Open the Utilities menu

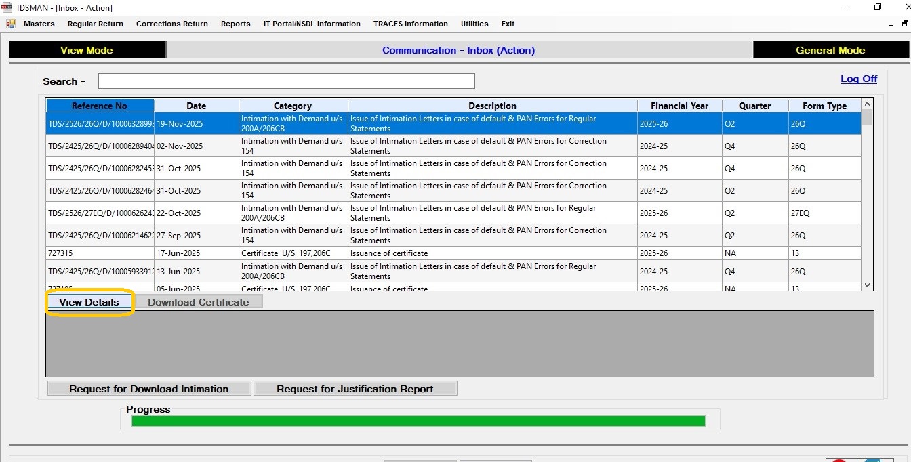[x=474, y=24]
